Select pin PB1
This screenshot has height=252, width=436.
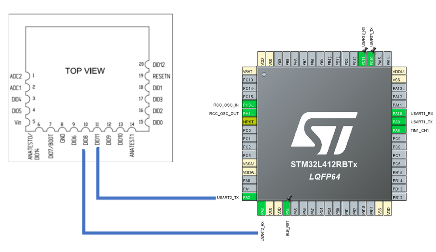(x=346, y=208)
